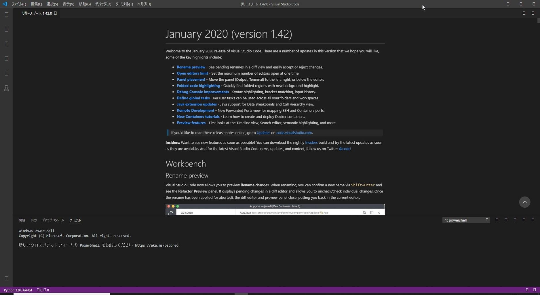Open the ターミナル(T) menu
540x295 pixels.
[x=124, y=4]
